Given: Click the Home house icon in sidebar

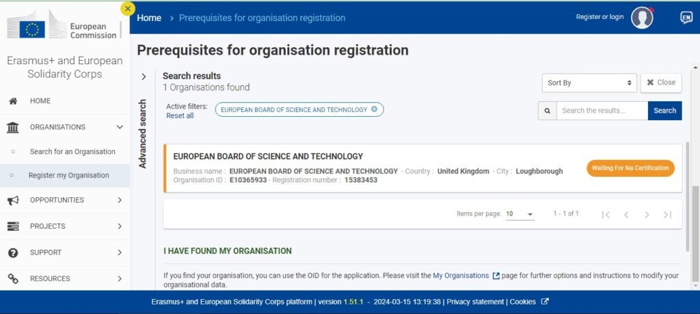Looking at the screenshot, I should point(13,101).
